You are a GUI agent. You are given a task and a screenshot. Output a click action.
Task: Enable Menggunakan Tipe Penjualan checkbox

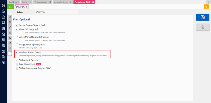pyautogui.click(x=17, y=45)
